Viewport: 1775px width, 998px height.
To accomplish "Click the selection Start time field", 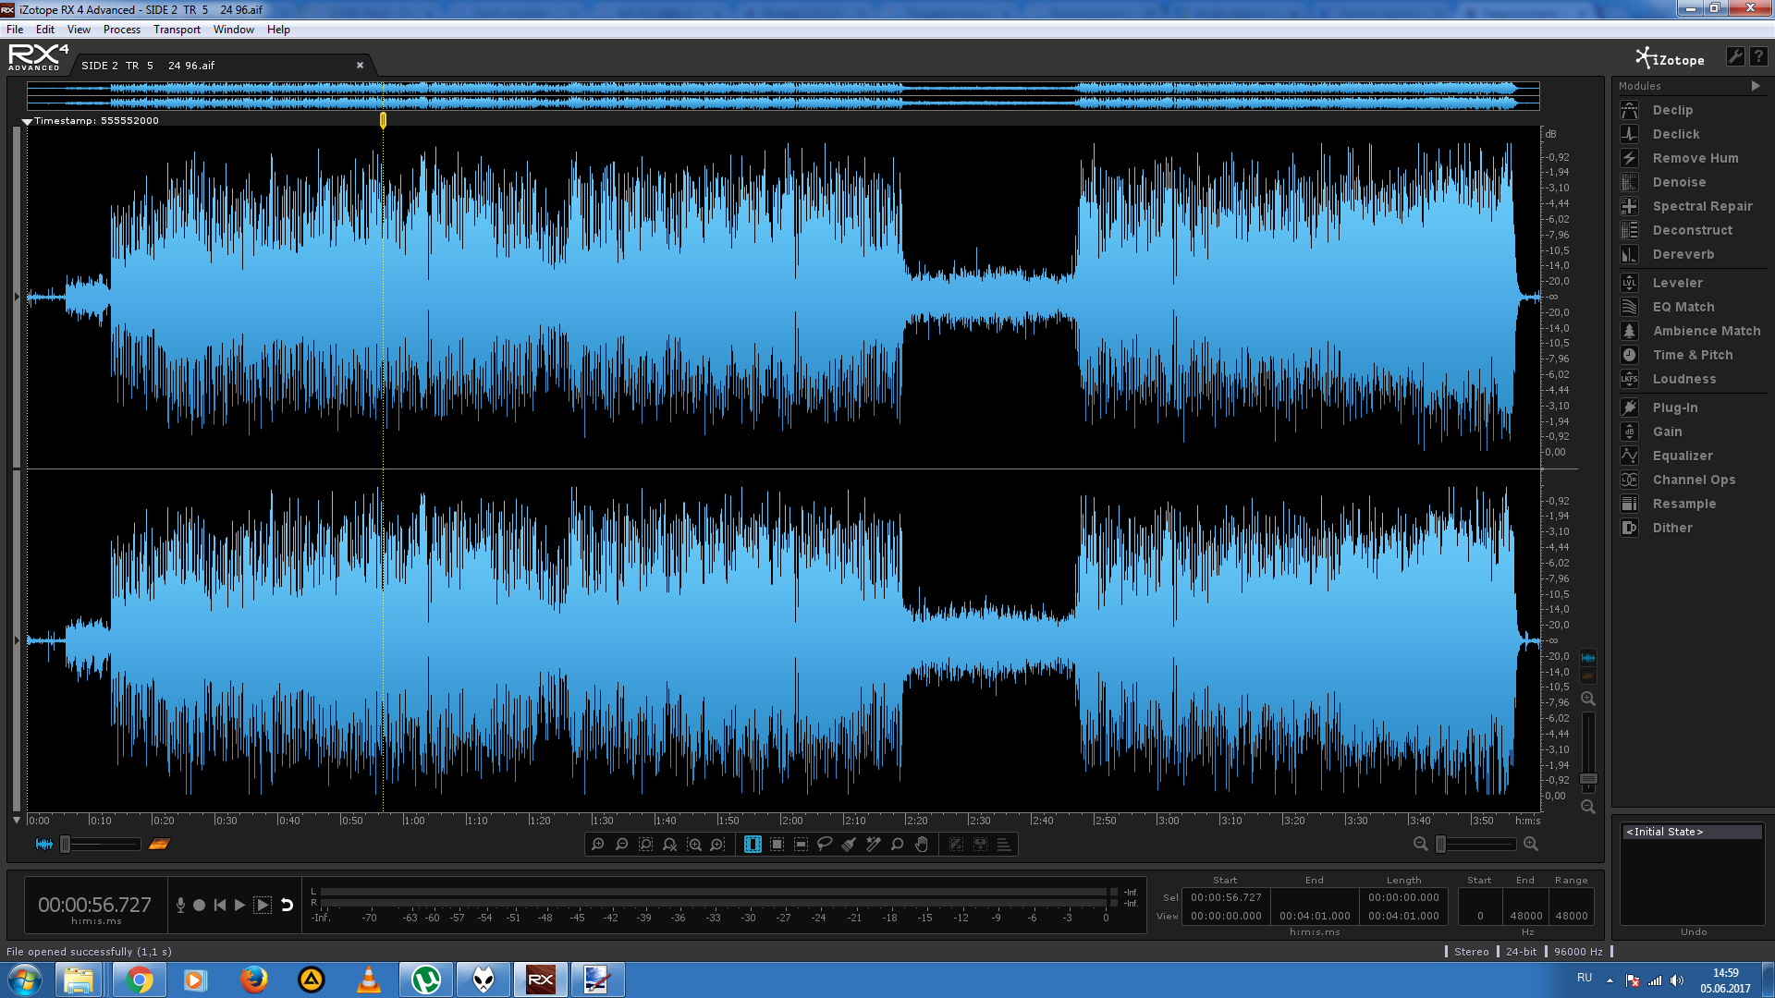I will [1225, 897].
